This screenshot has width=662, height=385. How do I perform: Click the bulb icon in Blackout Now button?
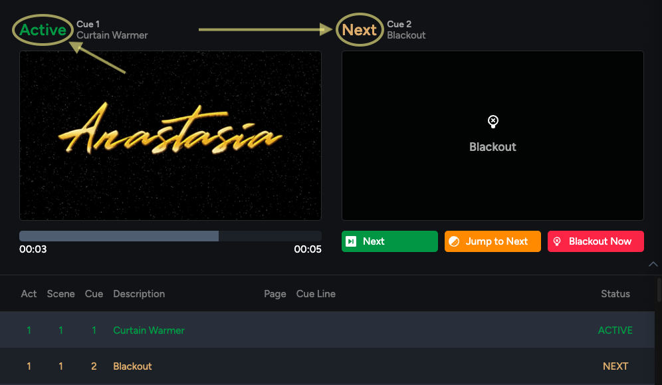coord(557,241)
